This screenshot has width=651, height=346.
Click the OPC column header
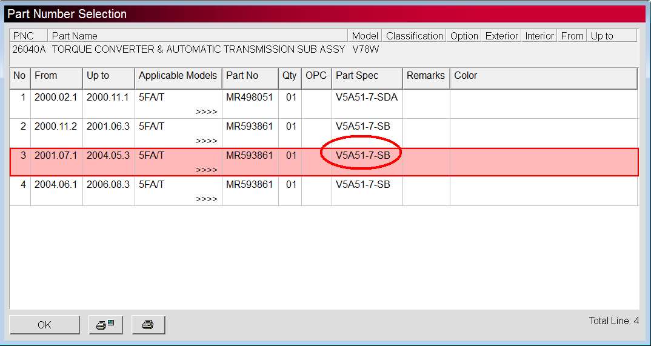[x=316, y=76]
